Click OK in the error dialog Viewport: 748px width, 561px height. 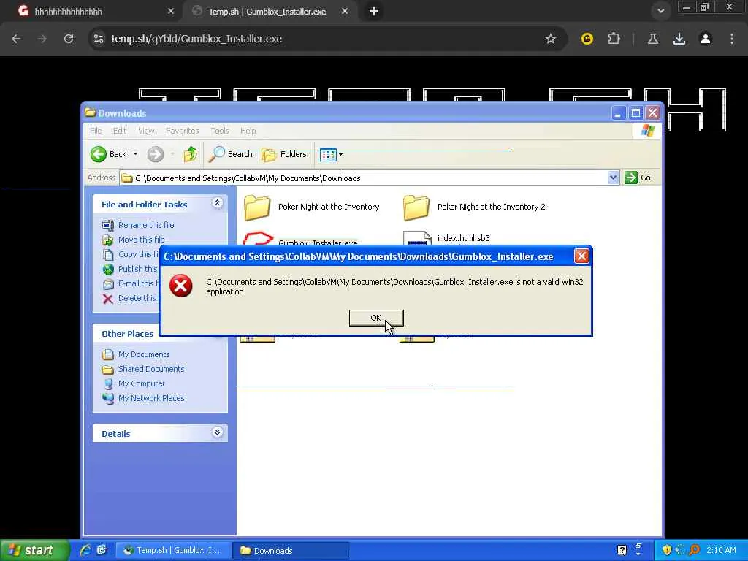376,318
